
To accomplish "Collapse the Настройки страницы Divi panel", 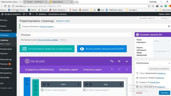I will click(x=169, y=35).
